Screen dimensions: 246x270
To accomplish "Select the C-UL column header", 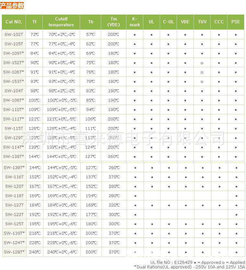I will [x=168, y=22].
